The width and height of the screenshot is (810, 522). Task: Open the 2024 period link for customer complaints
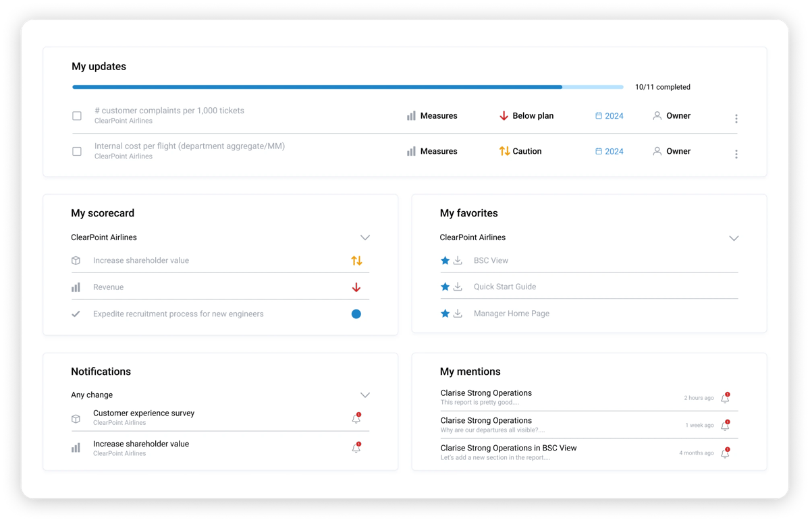tap(614, 116)
